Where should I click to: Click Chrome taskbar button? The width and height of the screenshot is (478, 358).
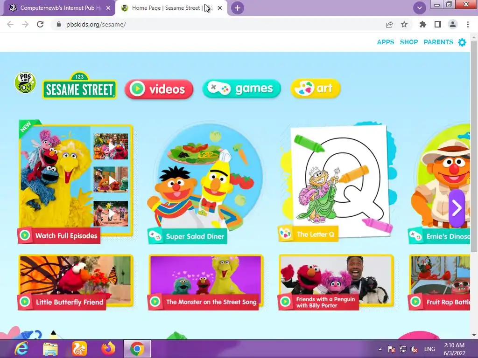(137, 349)
